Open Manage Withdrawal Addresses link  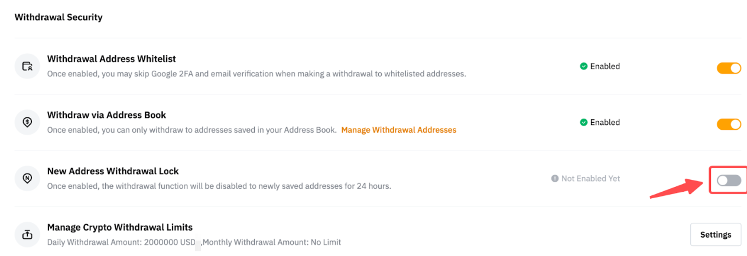click(x=398, y=130)
